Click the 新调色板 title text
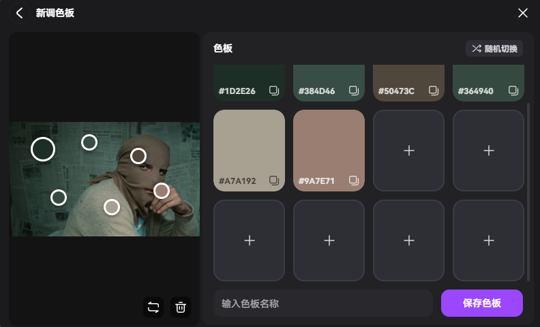This screenshot has height=327, width=540. click(55, 13)
